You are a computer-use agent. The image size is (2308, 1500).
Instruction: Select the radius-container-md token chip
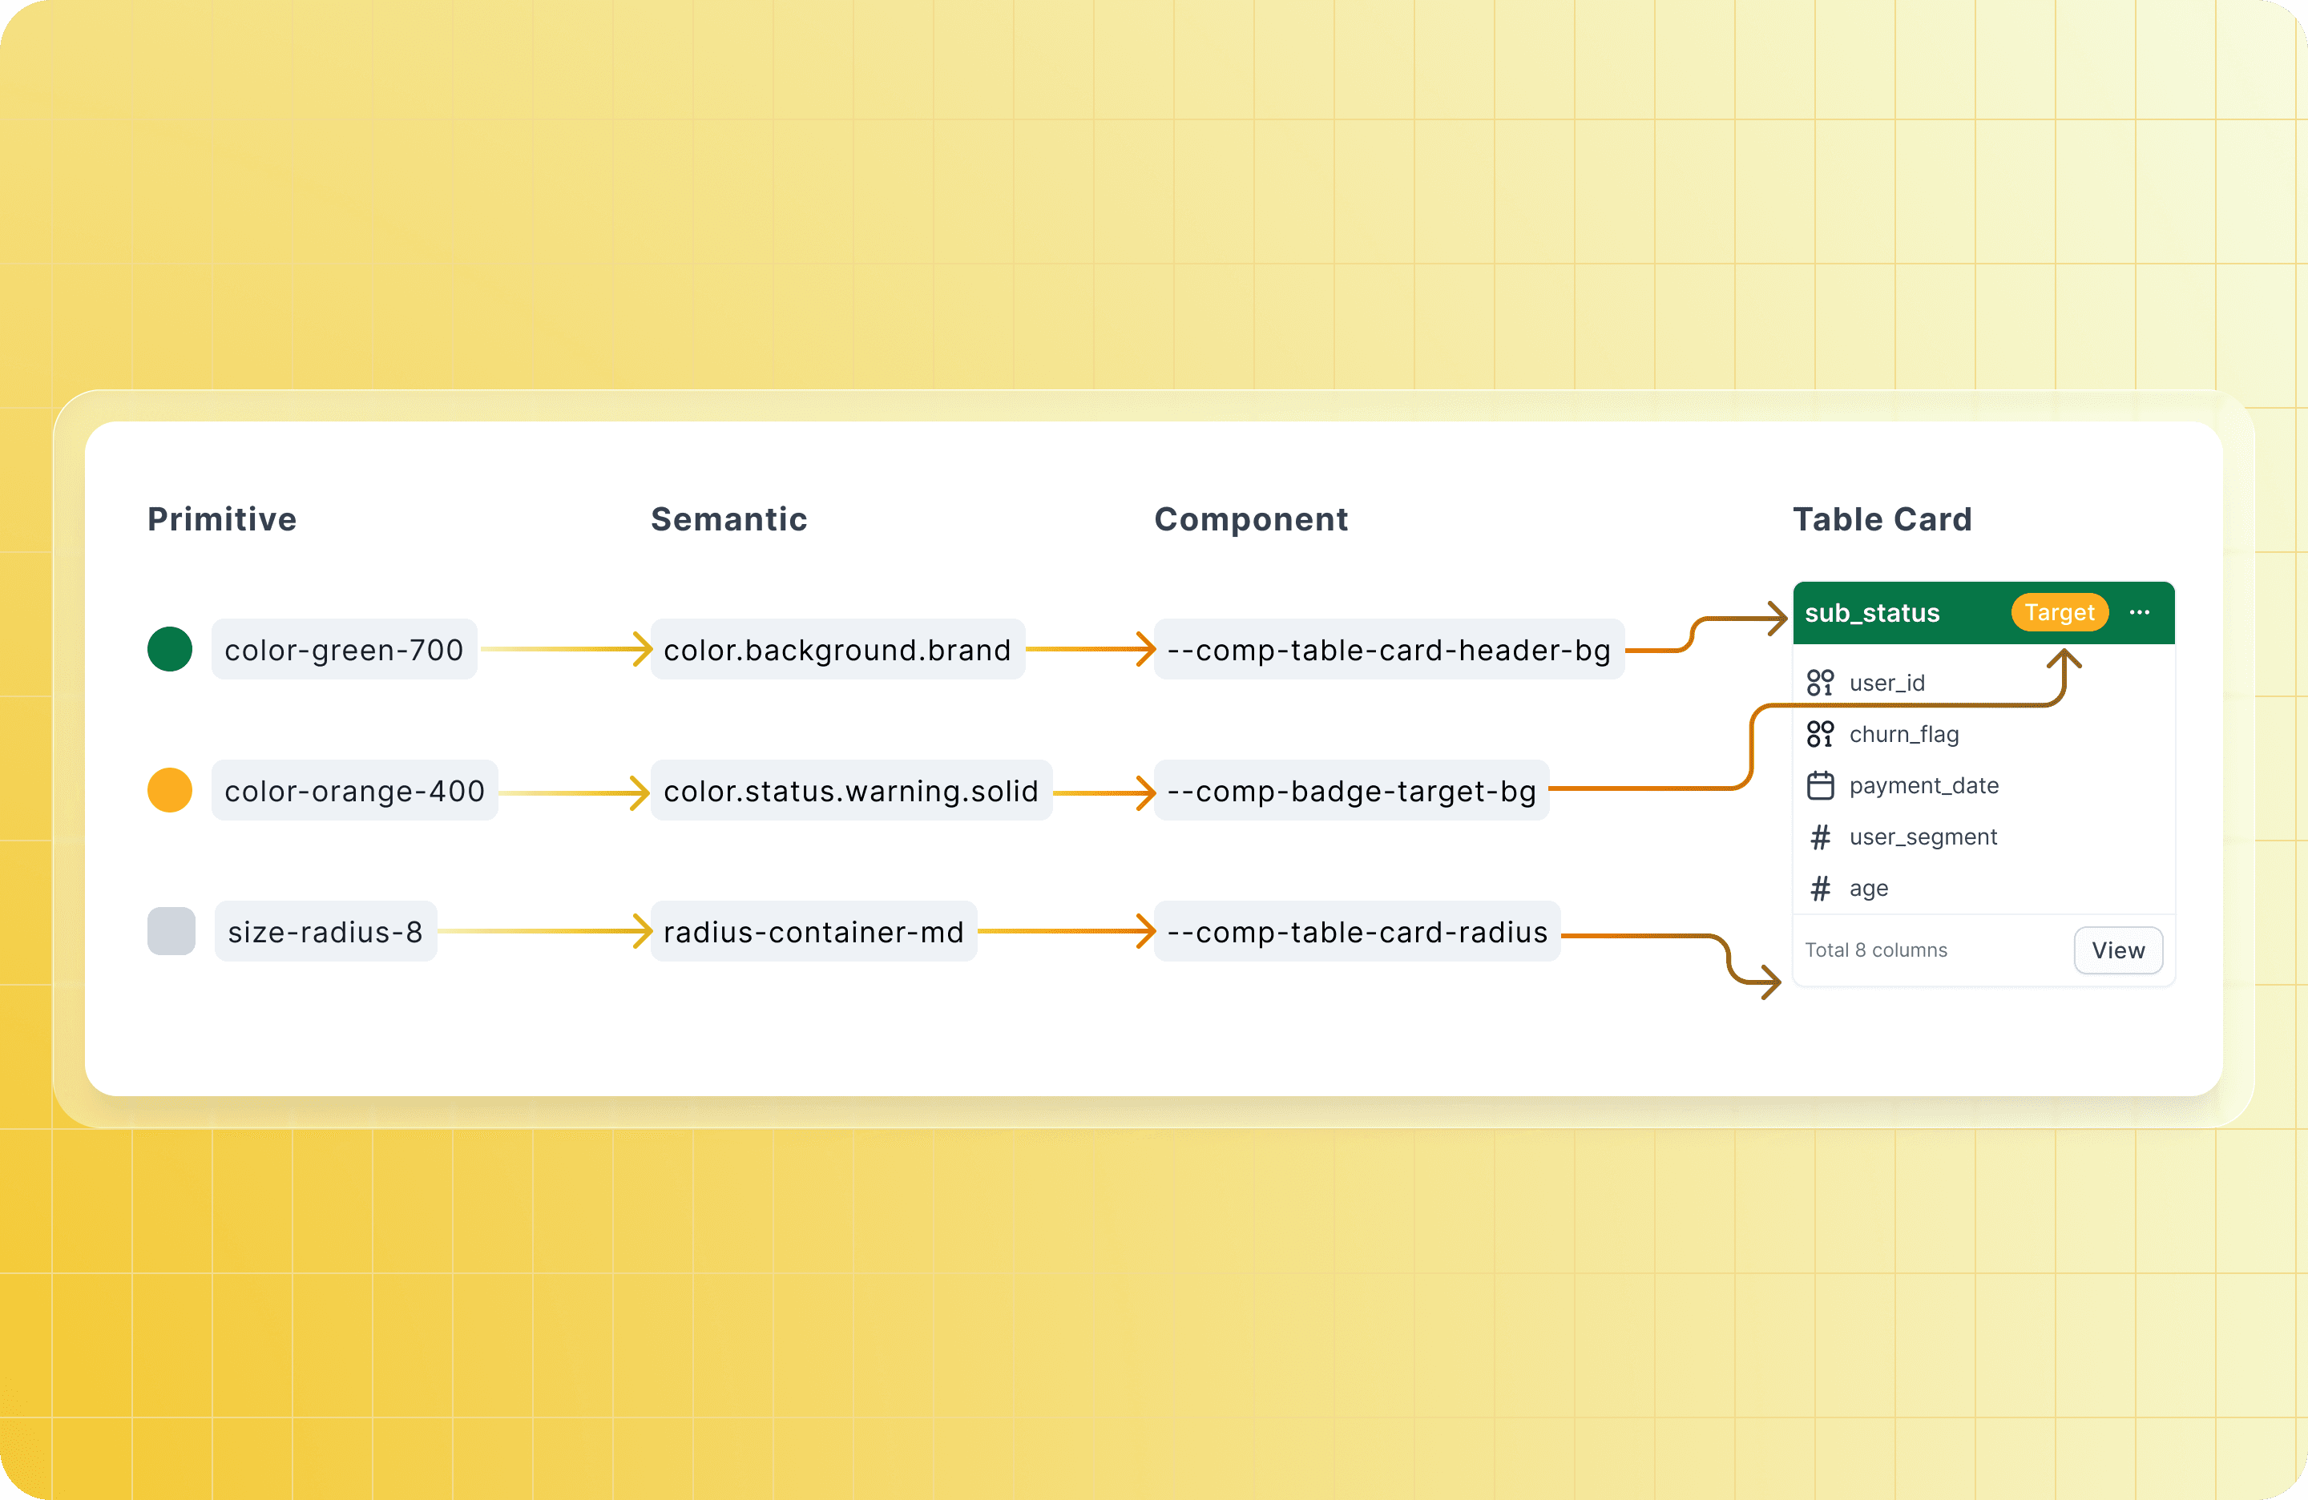[813, 932]
